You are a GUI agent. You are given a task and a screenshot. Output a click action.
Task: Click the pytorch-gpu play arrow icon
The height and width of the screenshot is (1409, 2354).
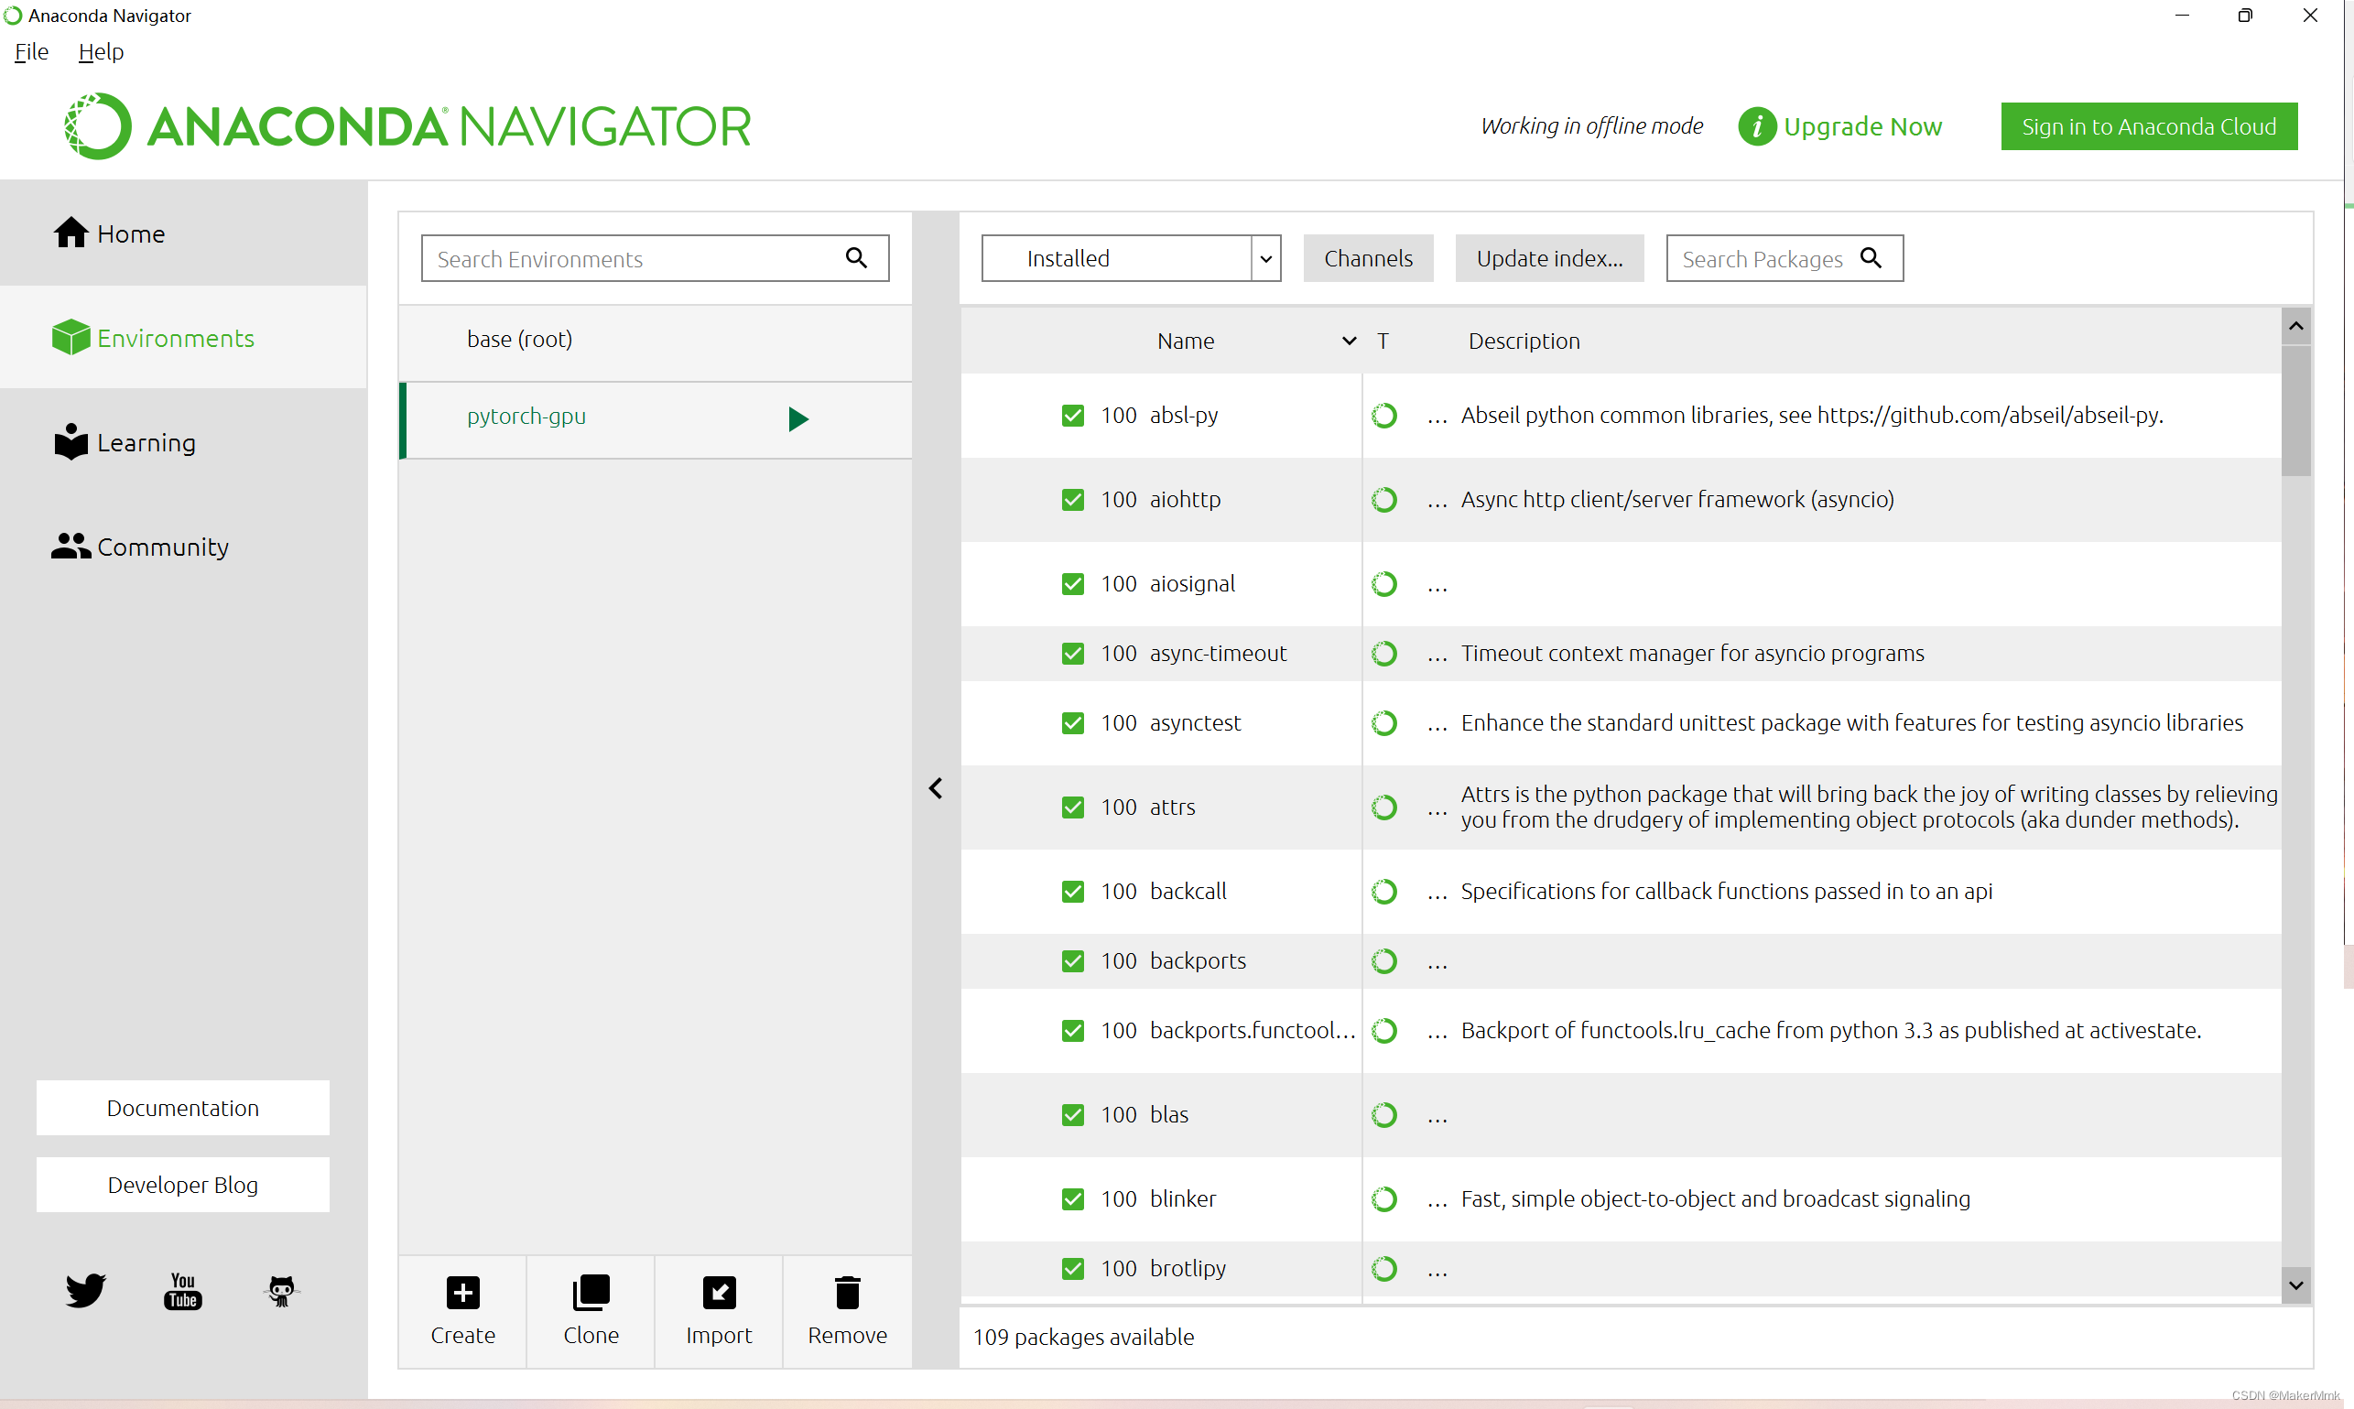[797, 418]
